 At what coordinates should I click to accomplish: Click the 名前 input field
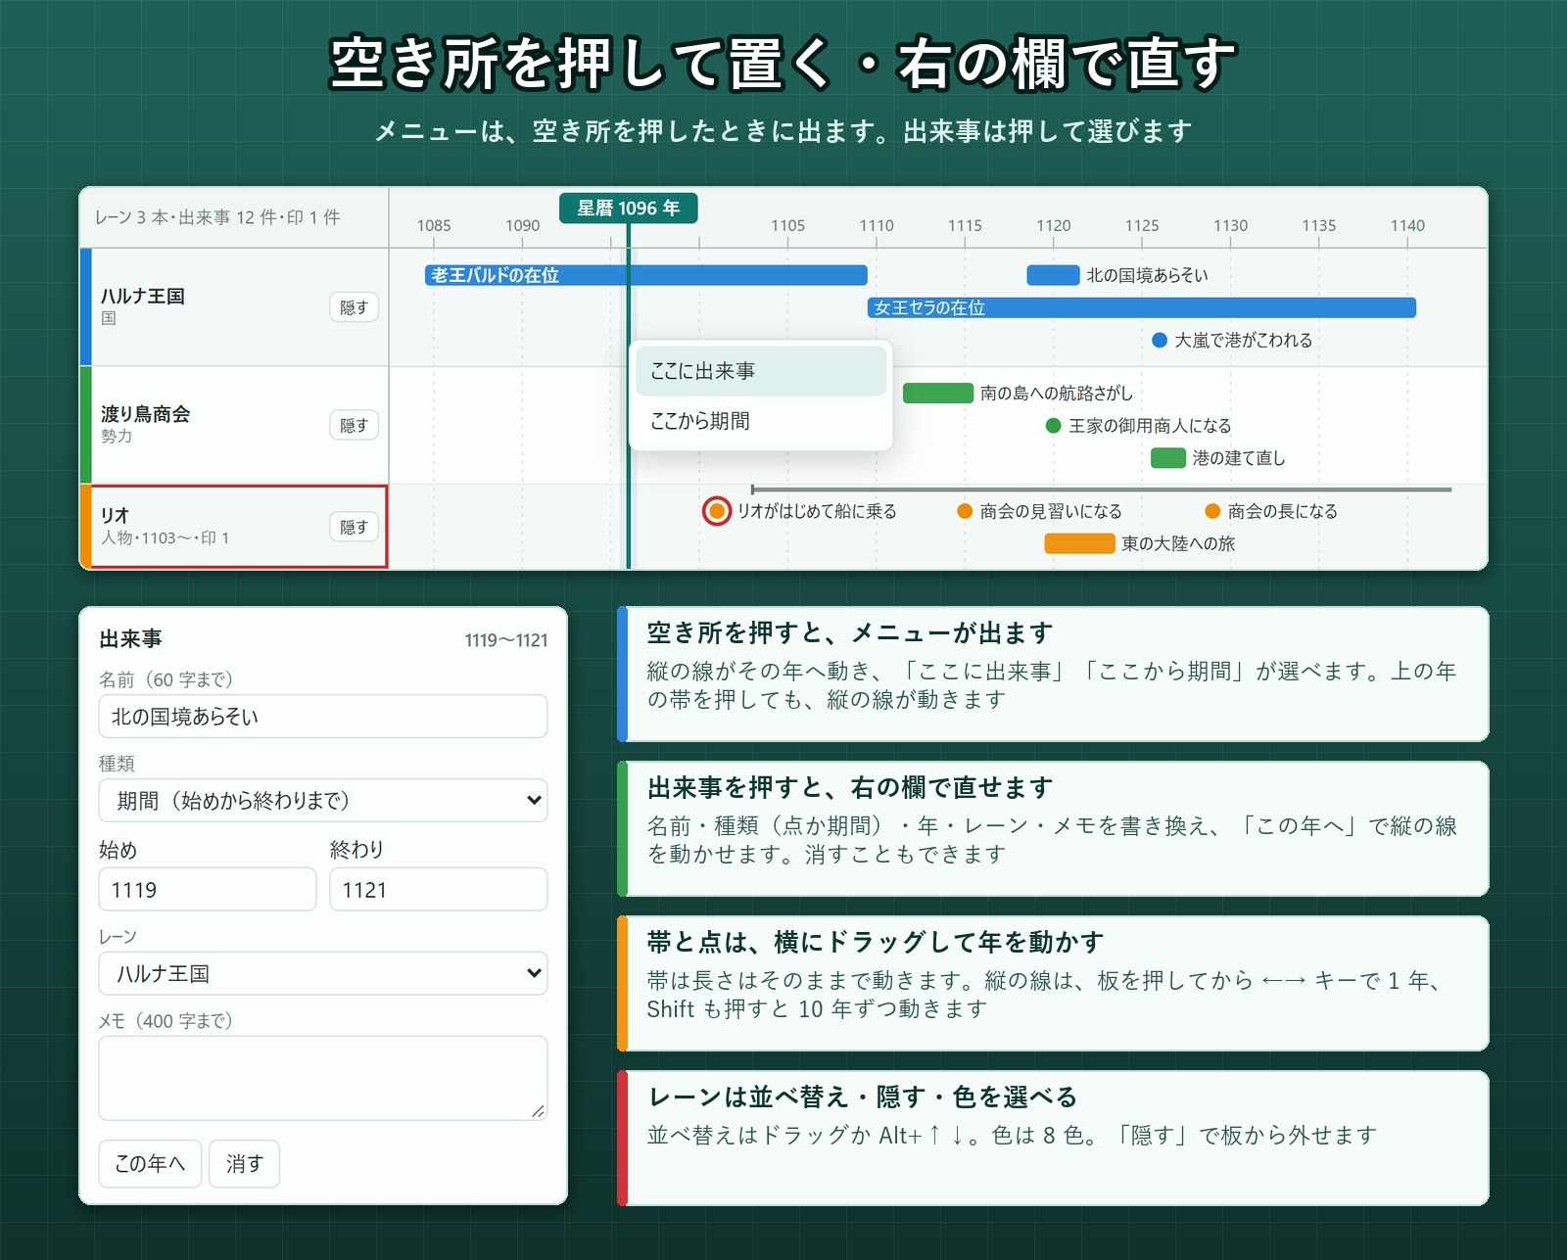[x=323, y=717]
